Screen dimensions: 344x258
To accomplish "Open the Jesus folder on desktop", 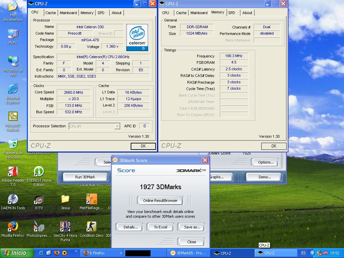I will pyautogui.click(x=65, y=199).
